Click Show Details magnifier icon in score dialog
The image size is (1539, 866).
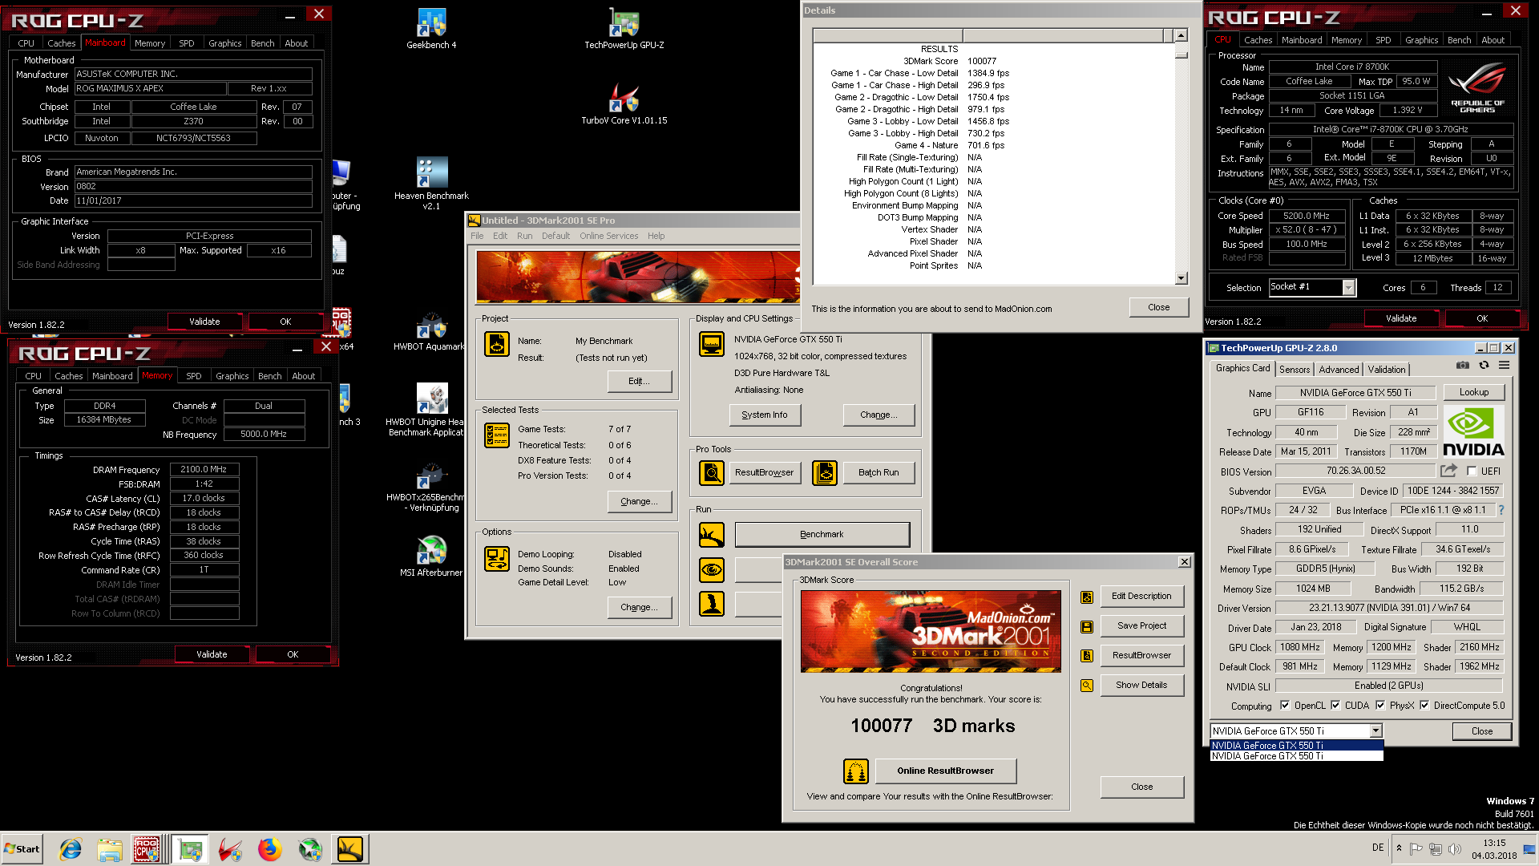click(x=1087, y=686)
